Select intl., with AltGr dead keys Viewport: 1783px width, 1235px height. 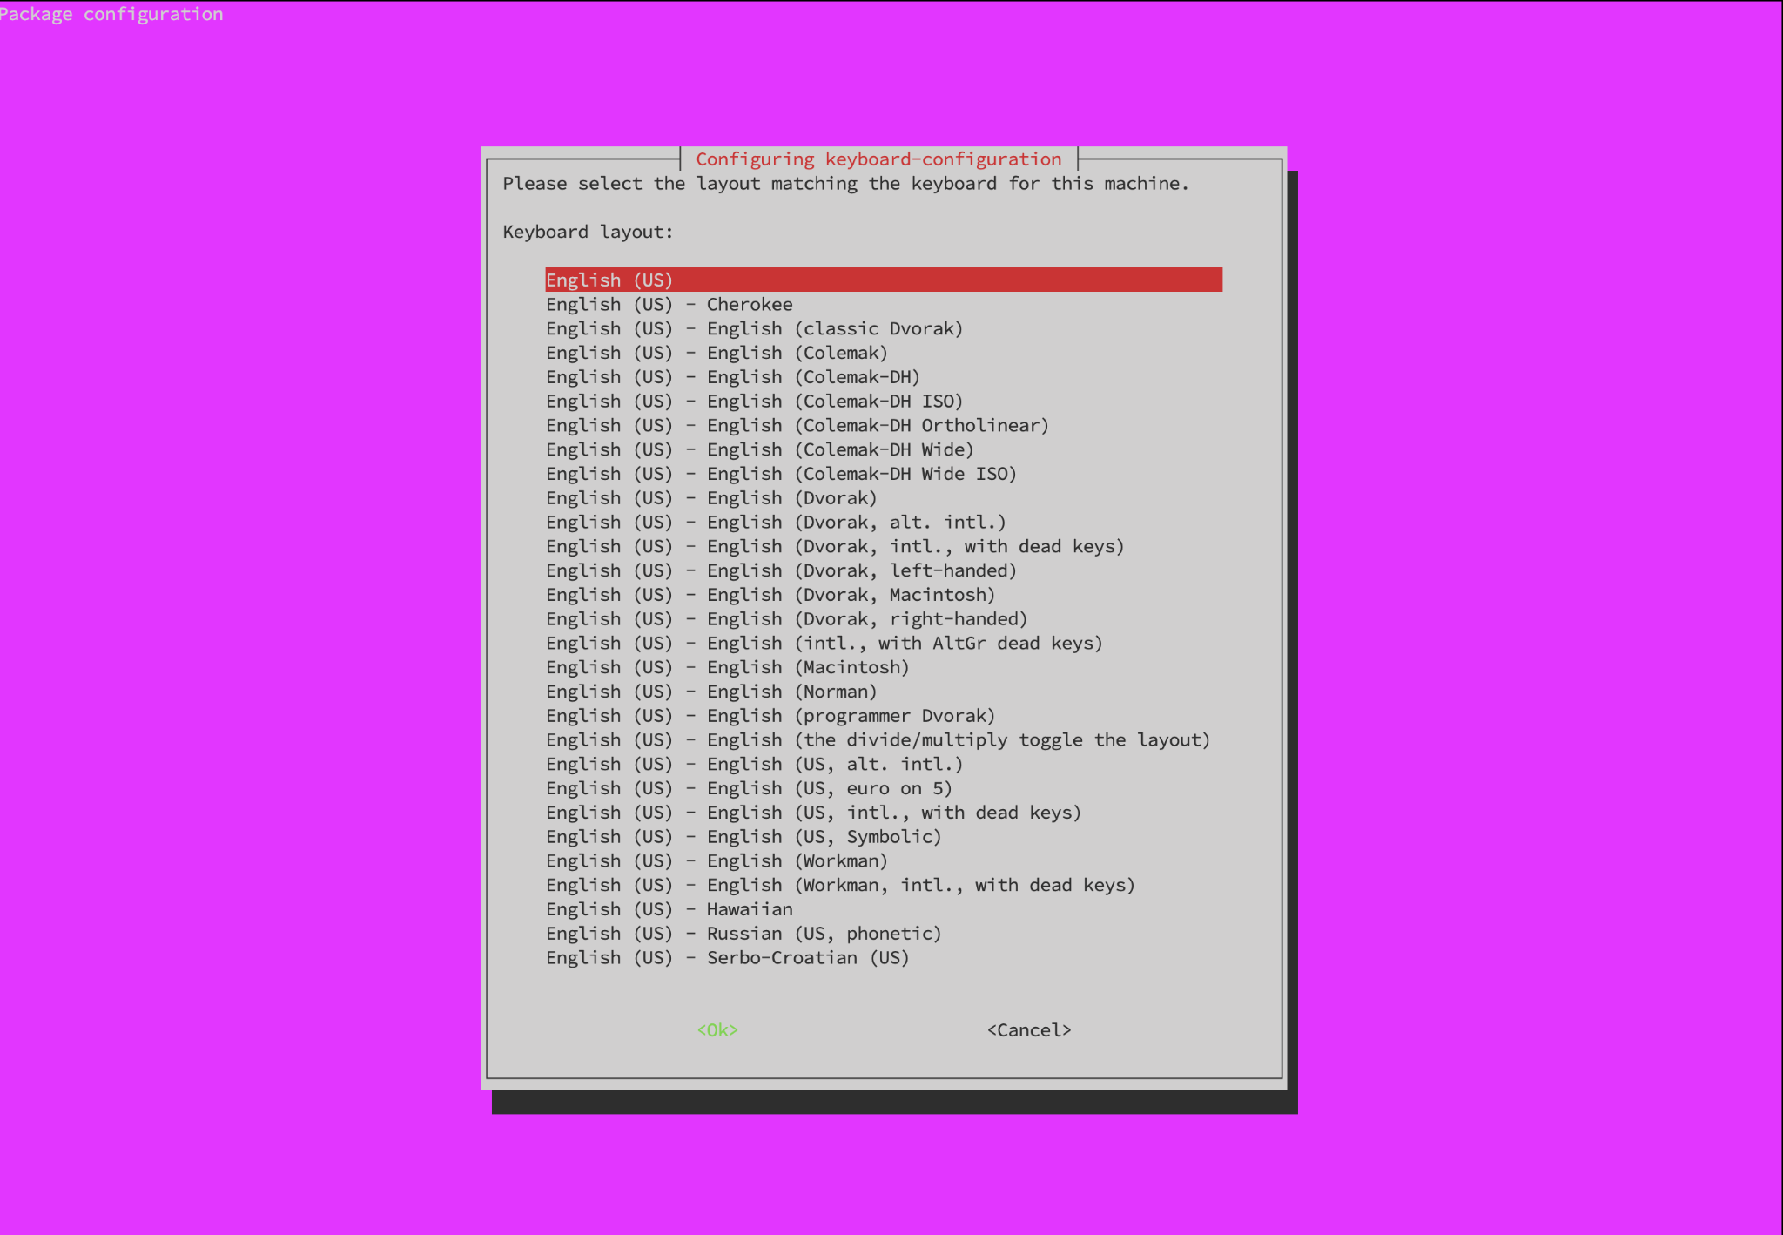[x=824, y=644]
